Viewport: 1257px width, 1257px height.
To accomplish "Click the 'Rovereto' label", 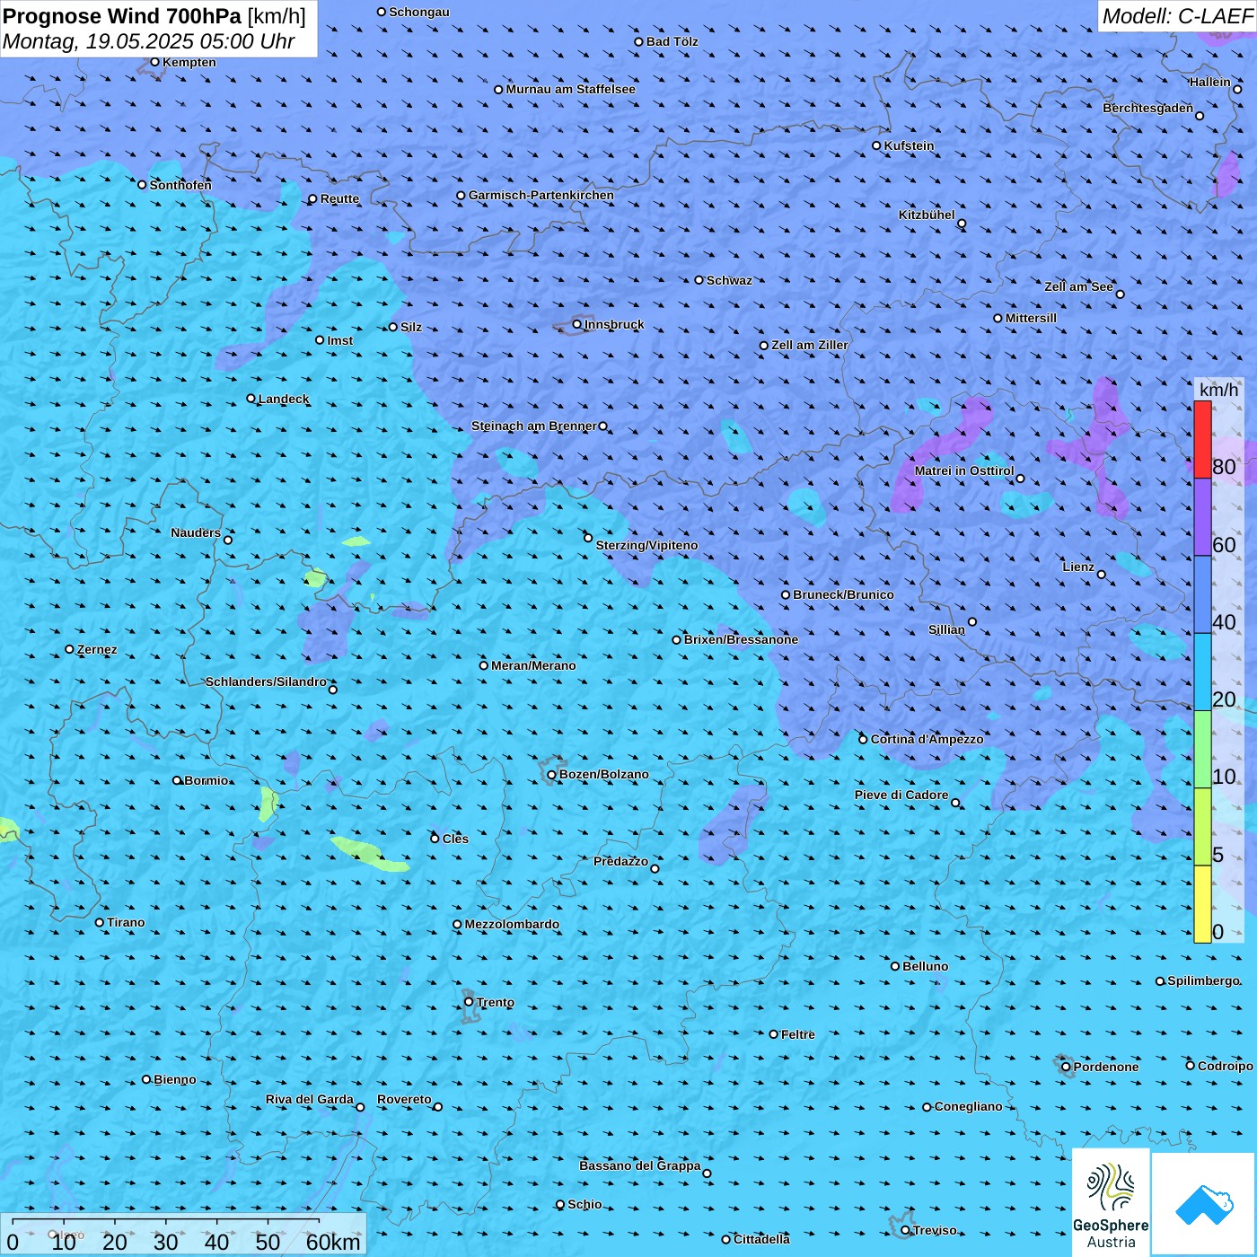I will coord(404,1099).
